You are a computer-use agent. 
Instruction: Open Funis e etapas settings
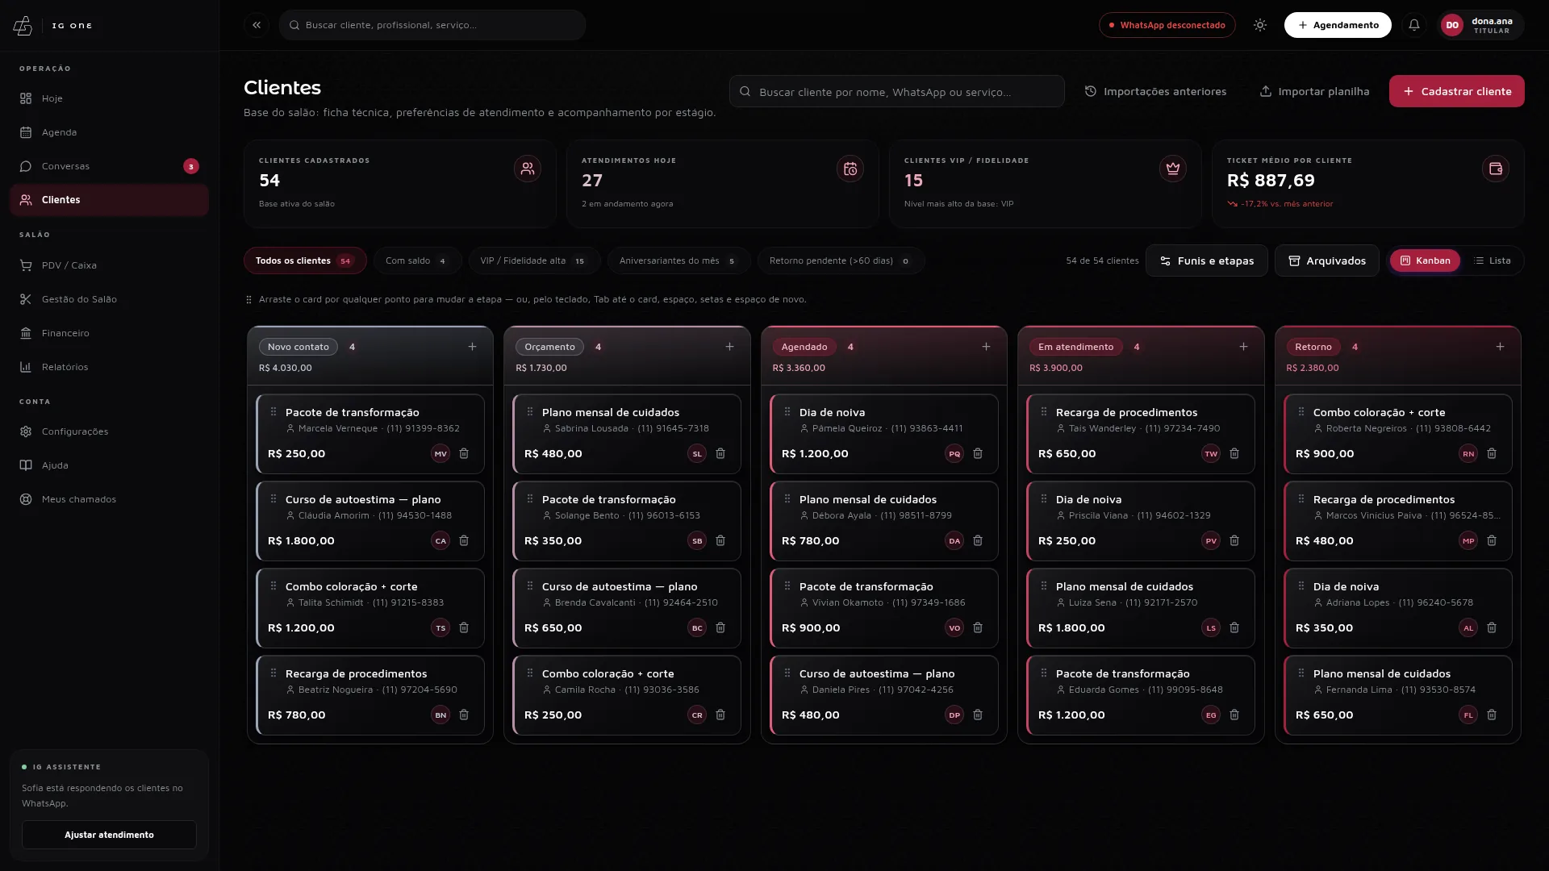click(x=1206, y=260)
